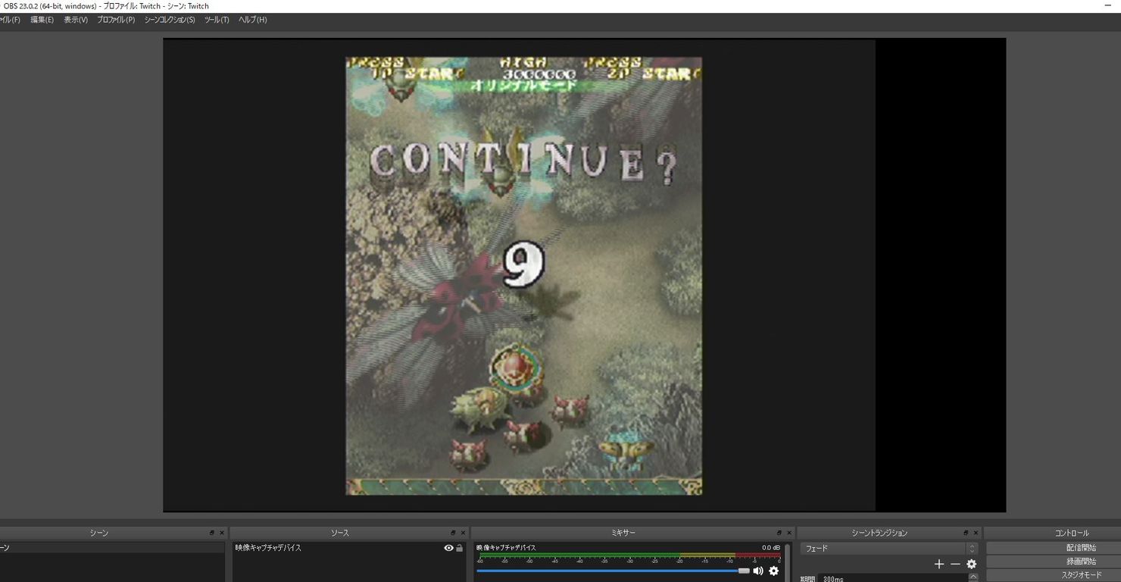Open the ヘルプ(H) menu
The height and width of the screenshot is (582, 1121).
tap(253, 20)
